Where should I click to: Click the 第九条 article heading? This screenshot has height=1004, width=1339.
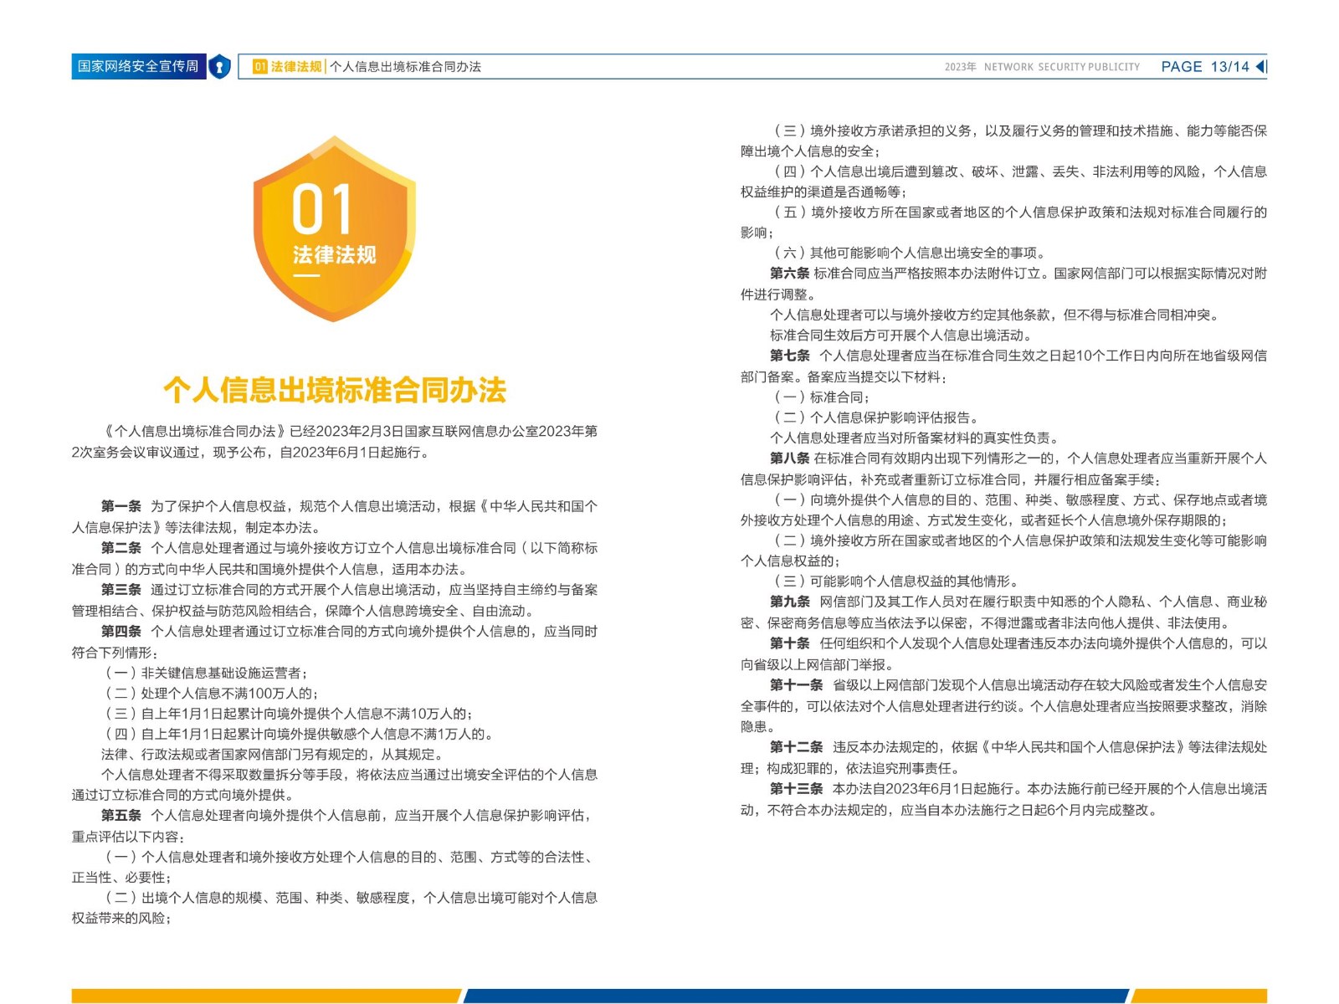click(789, 602)
